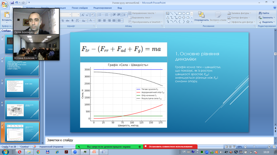Toggle strikethrough text formatting

tap(68, 21)
